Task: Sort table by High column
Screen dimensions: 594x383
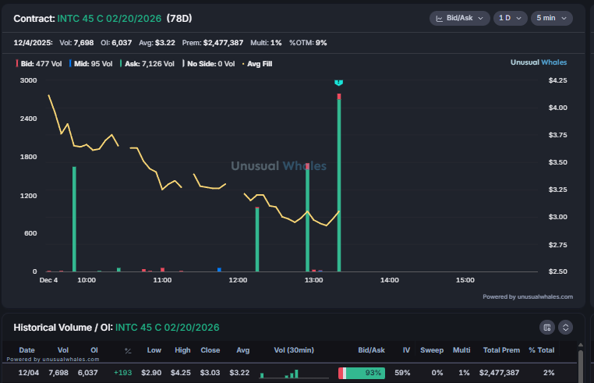Action: (x=182, y=350)
